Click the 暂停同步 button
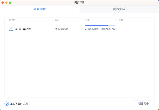 143,104
